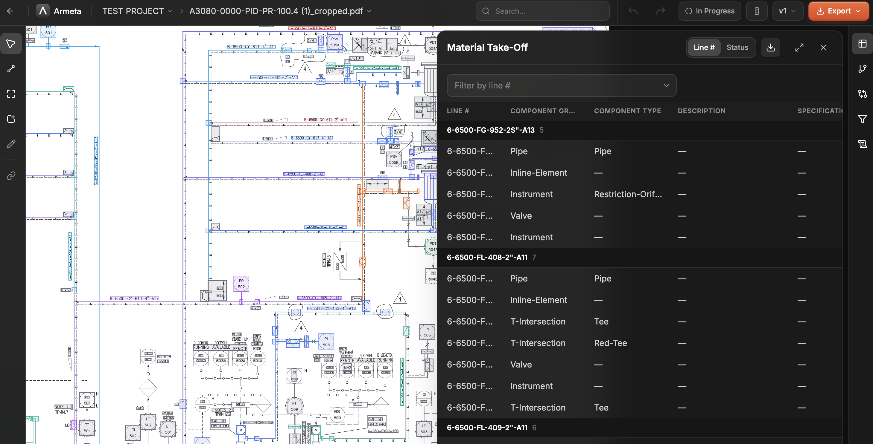This screenshot has width=873, height=444.
Task: Select the pointer selection tool
Action: [11, 44]
